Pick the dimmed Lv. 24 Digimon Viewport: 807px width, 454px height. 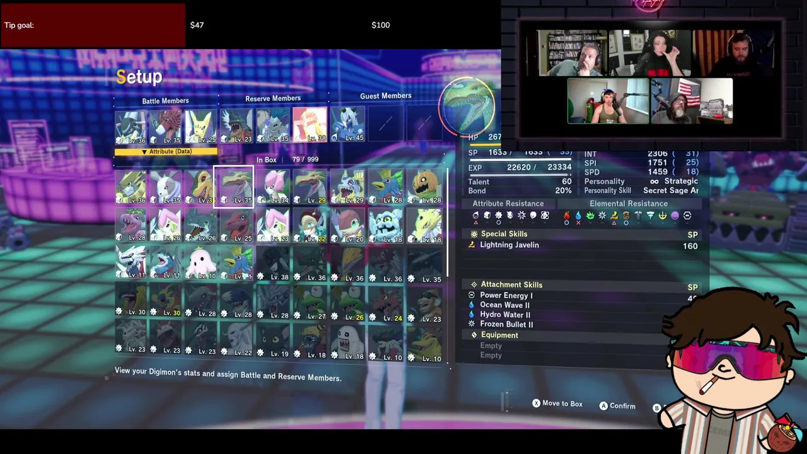pos(386,305)
